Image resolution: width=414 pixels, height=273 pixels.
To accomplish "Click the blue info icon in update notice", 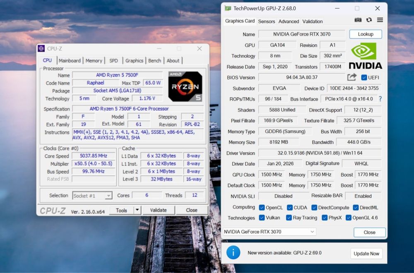I will 233,252.
